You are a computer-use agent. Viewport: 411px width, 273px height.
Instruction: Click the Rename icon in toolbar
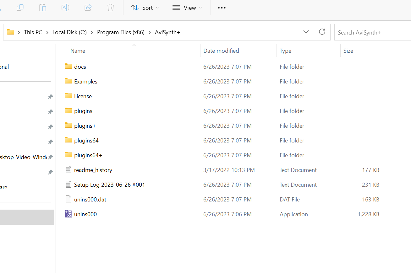tap(65, 8)
